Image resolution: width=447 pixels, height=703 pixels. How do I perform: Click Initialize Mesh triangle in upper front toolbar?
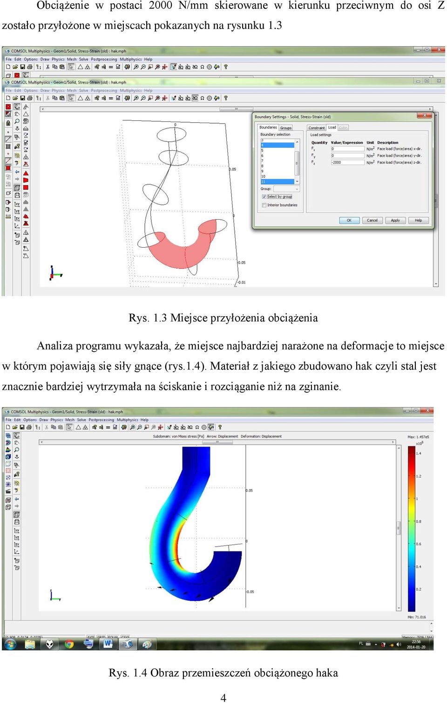(x=80, y=98)
